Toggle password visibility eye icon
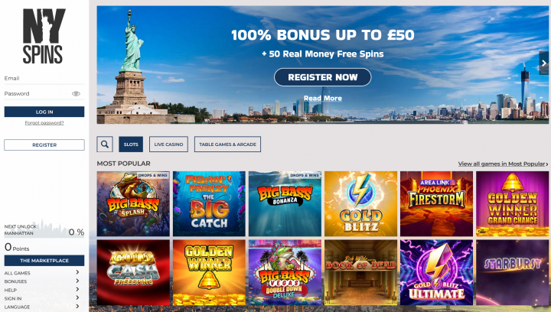Image resolution: width=551 pixels, height=312 pixels. 76,94
